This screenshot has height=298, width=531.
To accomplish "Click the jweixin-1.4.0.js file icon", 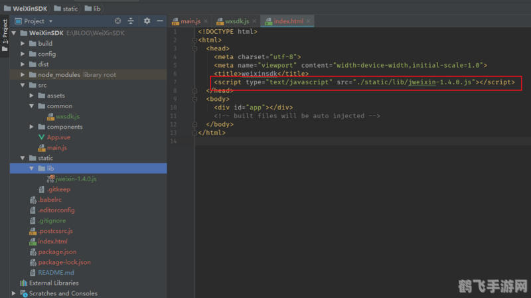I will [x=50, y=179].
